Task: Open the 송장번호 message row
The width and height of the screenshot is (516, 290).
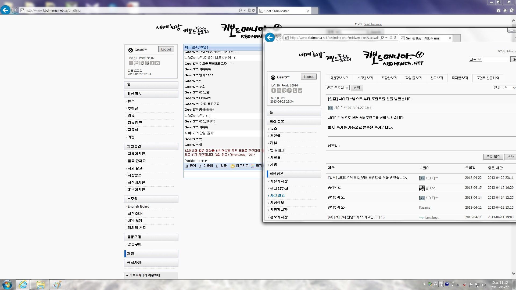Action: point(420,188)
